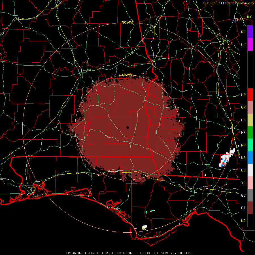
Task: Click the HA red legend swatch
Action: click(250, 95)
